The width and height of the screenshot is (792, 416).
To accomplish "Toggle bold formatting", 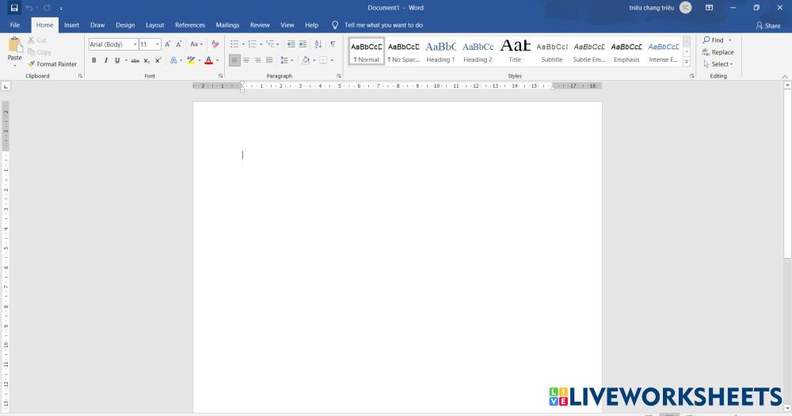I will tap(94, 60).
